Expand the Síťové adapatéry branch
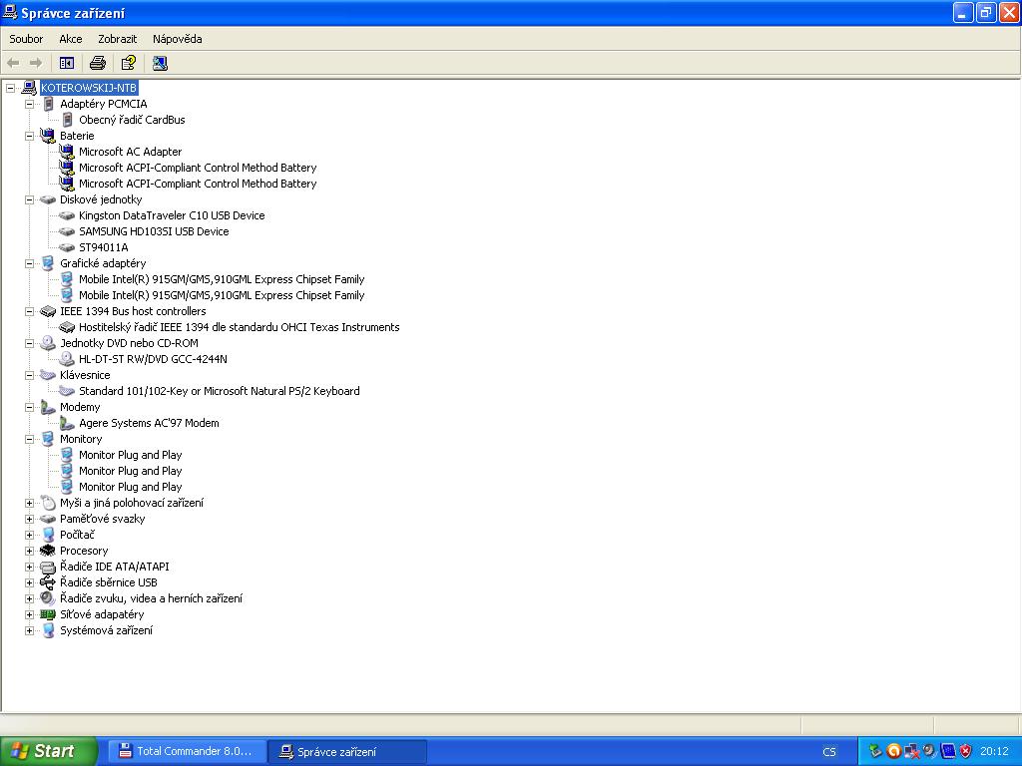This screenshot has width=1022, height=766. [x=29, y=614]
